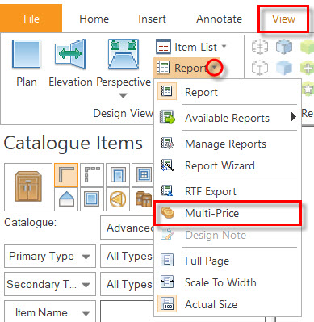Viewport: 314px width, 322px height.
Task: Open the Catalogue selection combo box
Action: [x=127, y=228]
